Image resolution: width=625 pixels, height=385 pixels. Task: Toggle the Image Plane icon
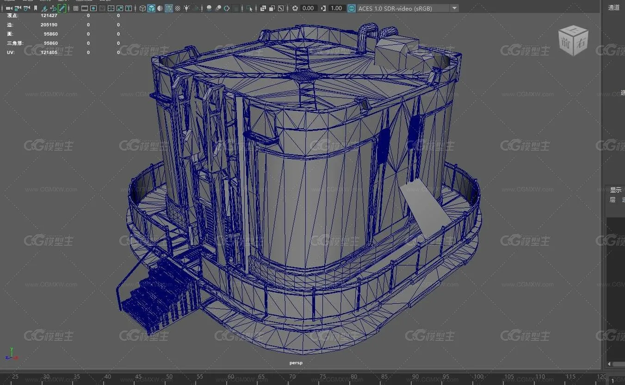(44, 8)
